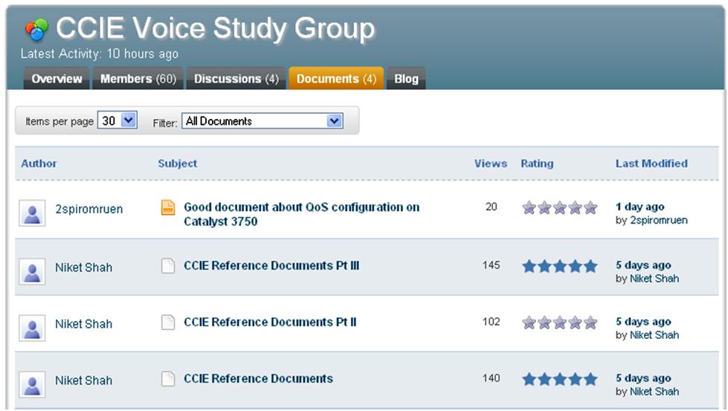This screenshot has height=411, width=728.
Task: Click Niket Shah's avatar in the Pt II row
Action: pyautogui.click(x=32, y=328)
